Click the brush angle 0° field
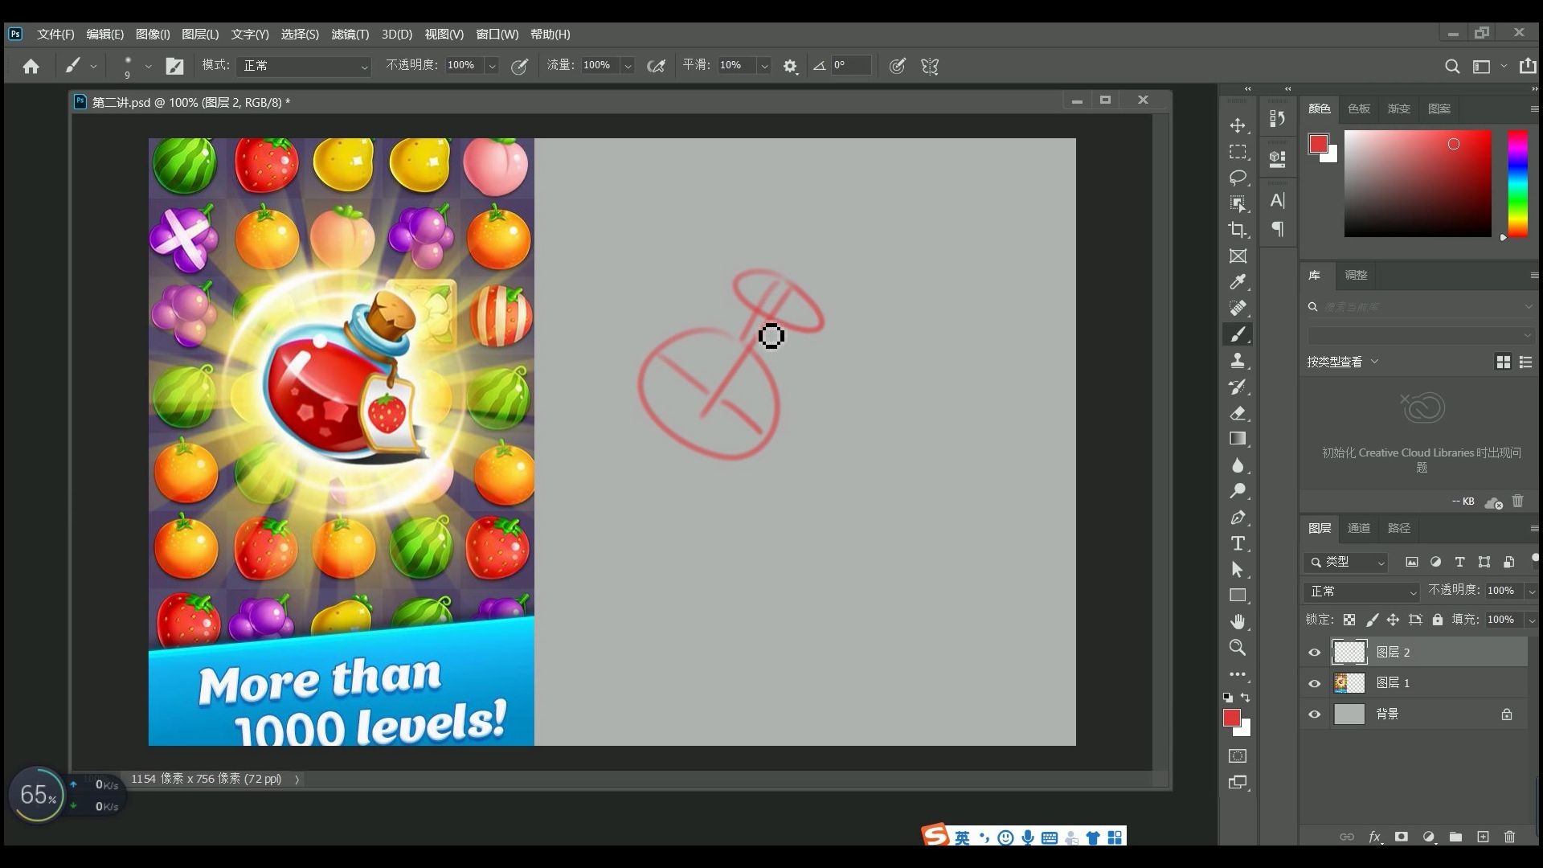 [850, 66]
